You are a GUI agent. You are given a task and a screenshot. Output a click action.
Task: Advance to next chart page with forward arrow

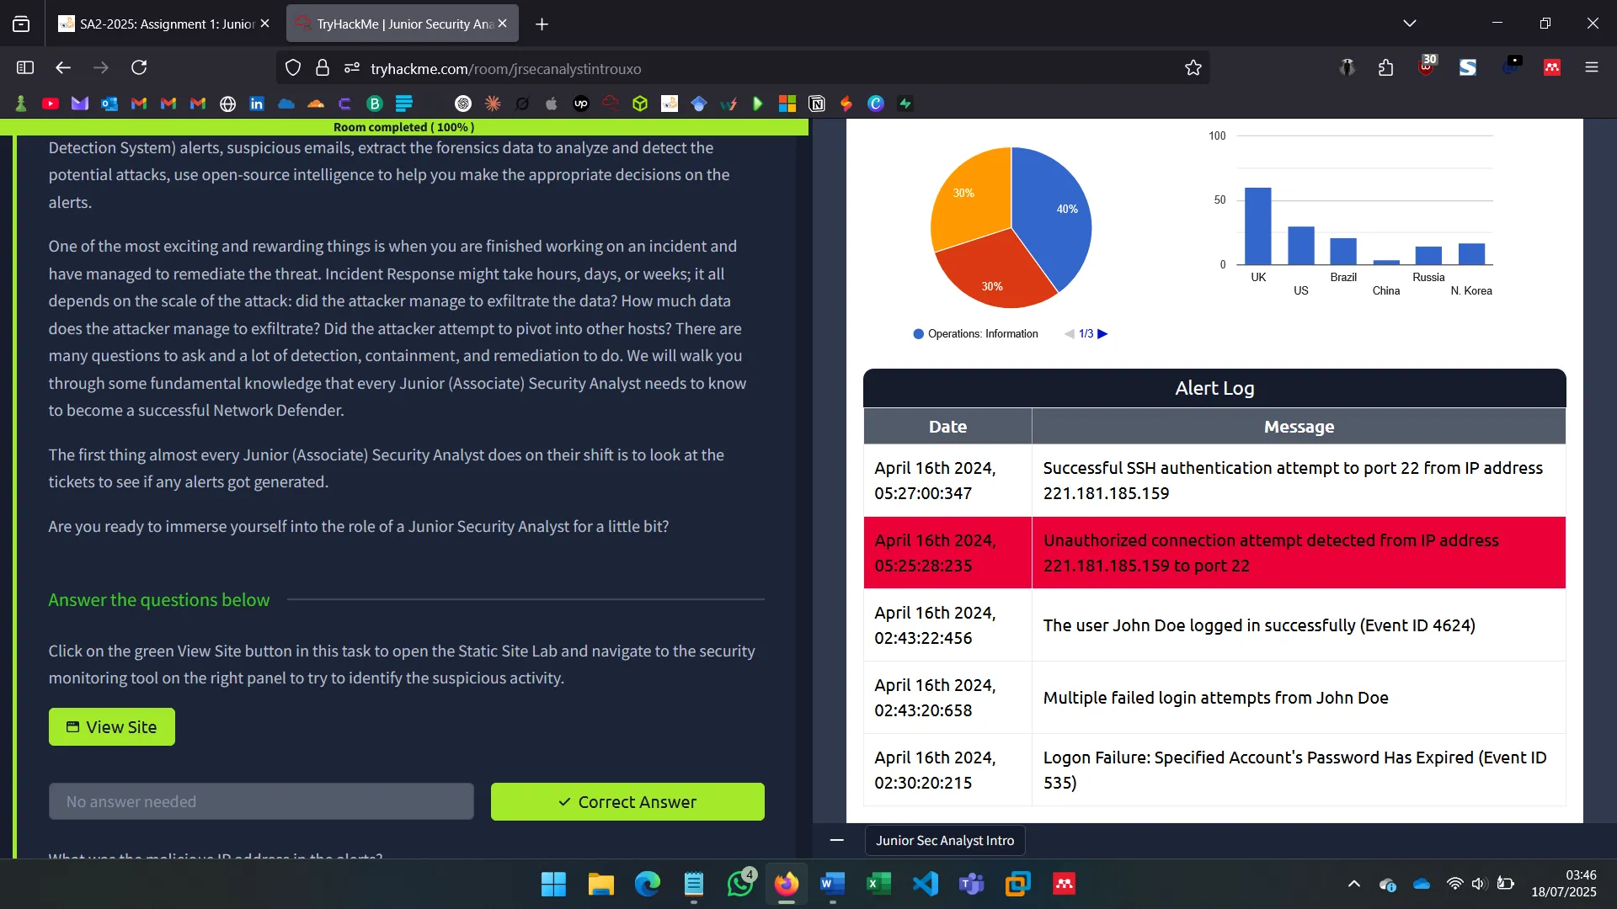click(1103, 333)
